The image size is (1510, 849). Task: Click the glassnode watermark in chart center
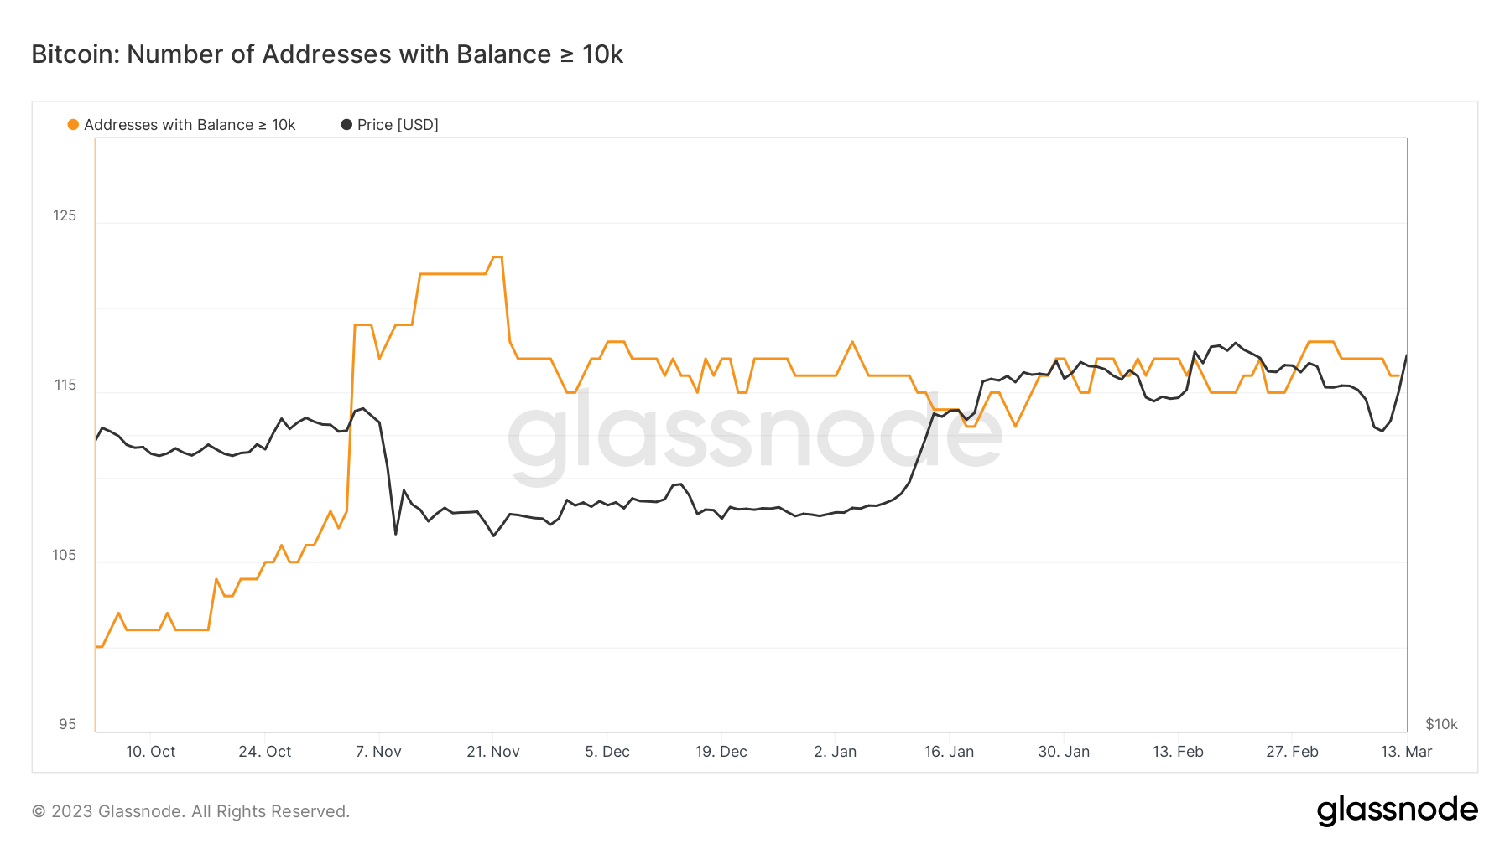point(755,436)
